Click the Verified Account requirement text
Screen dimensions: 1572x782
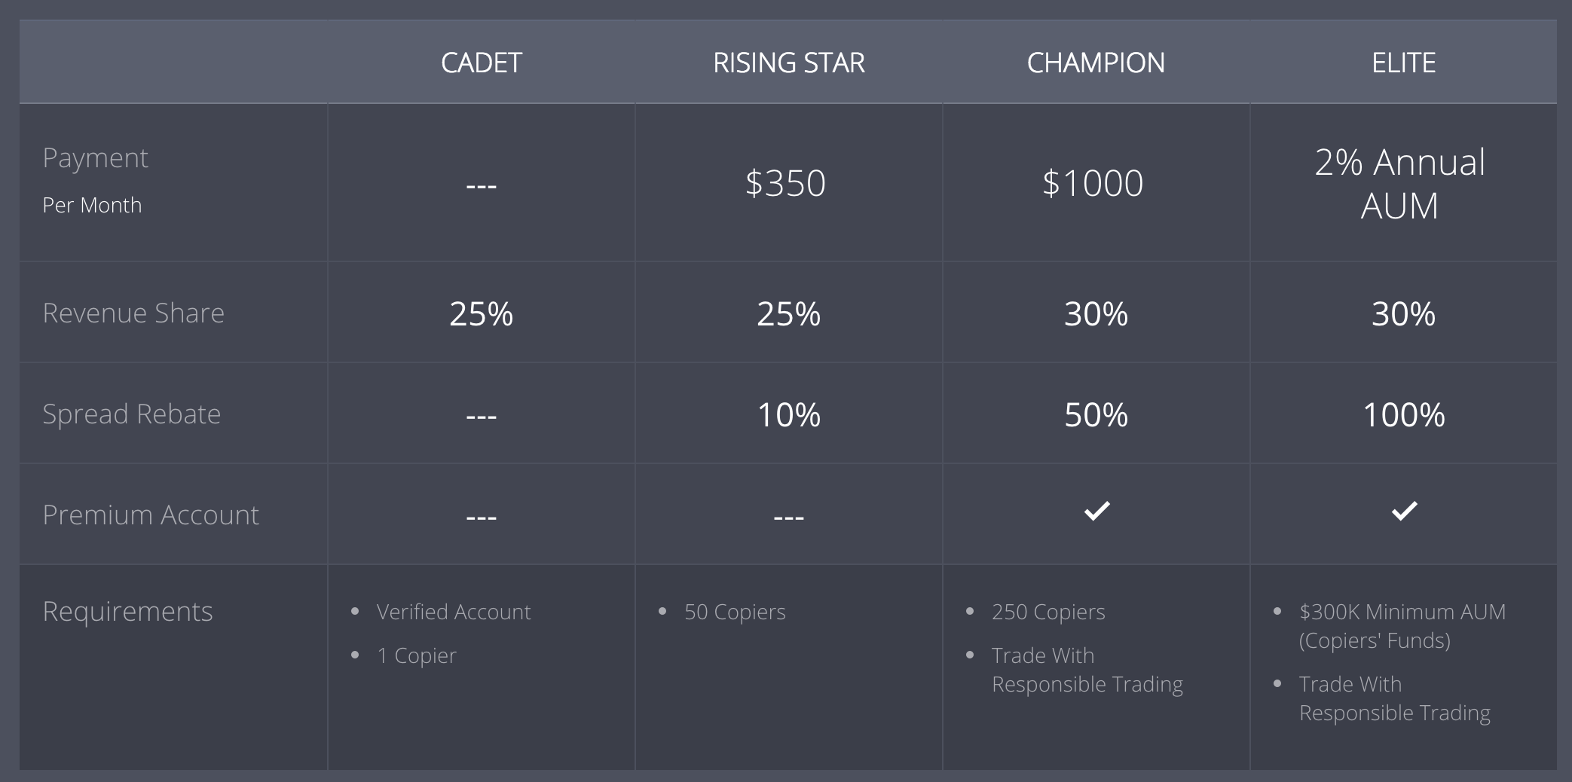point(454,612)
